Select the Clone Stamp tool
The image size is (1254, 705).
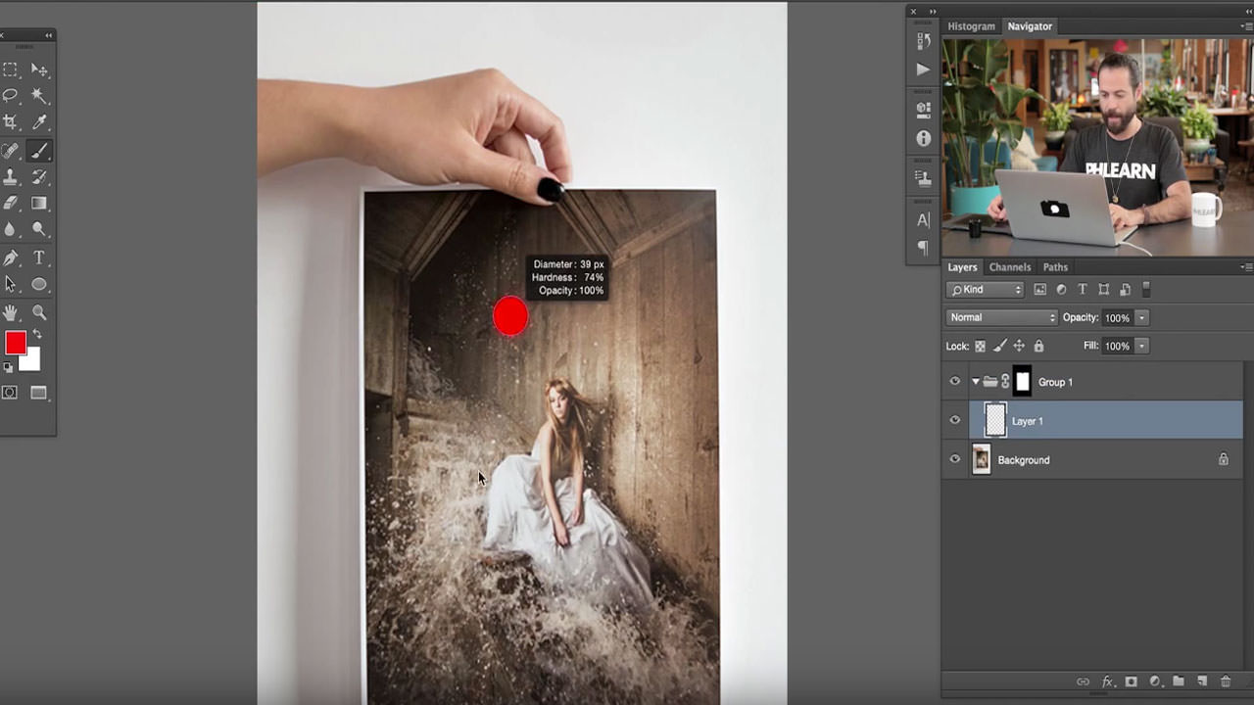[x=10, y=177]
